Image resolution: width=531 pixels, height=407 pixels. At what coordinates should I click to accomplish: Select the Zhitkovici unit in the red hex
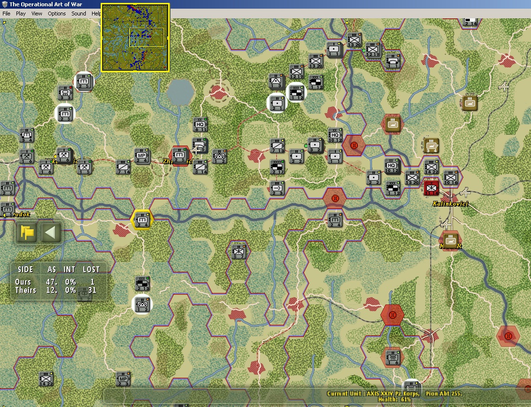[x=179, y=156]
